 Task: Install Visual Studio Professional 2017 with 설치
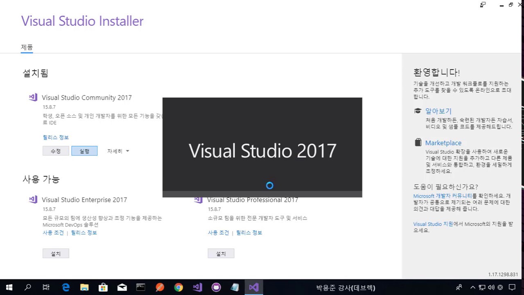pyautogui.click(x=221, y=254)
